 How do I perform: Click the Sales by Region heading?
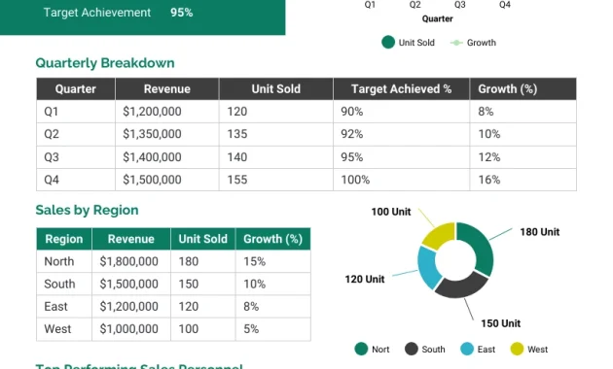87,210
